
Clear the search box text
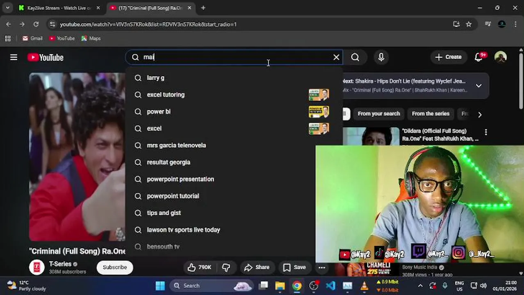click(336, 57)
